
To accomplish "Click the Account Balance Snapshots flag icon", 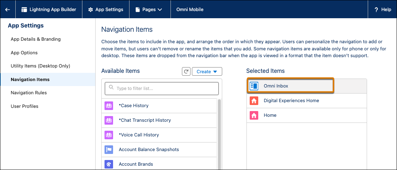I will pyautogui.click(x=108, y=150).
